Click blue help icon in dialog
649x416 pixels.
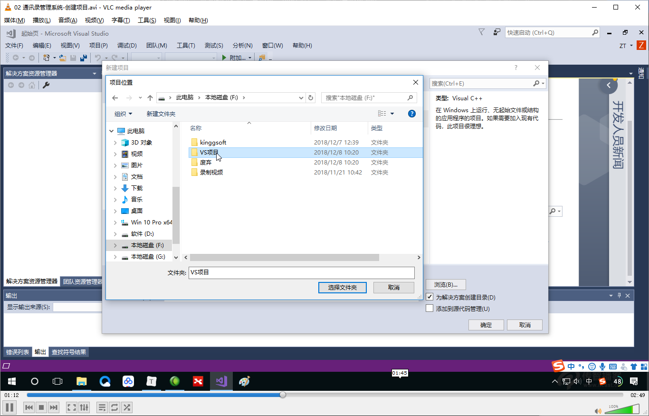point(412,114)
